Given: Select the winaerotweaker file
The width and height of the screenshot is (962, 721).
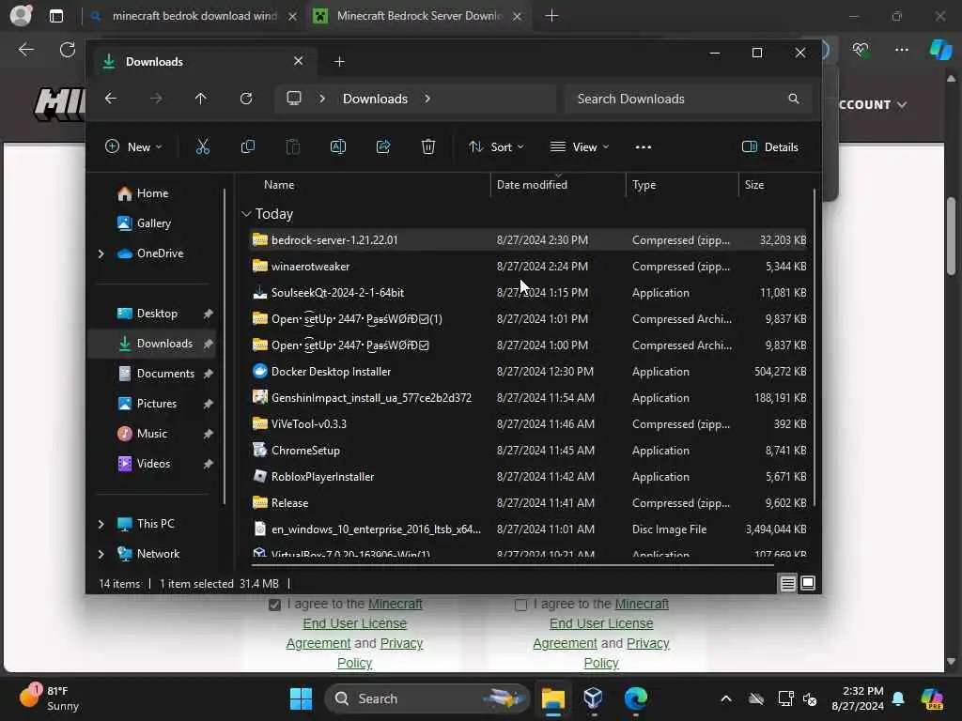Looking at the screenshot, I should 528,267.
